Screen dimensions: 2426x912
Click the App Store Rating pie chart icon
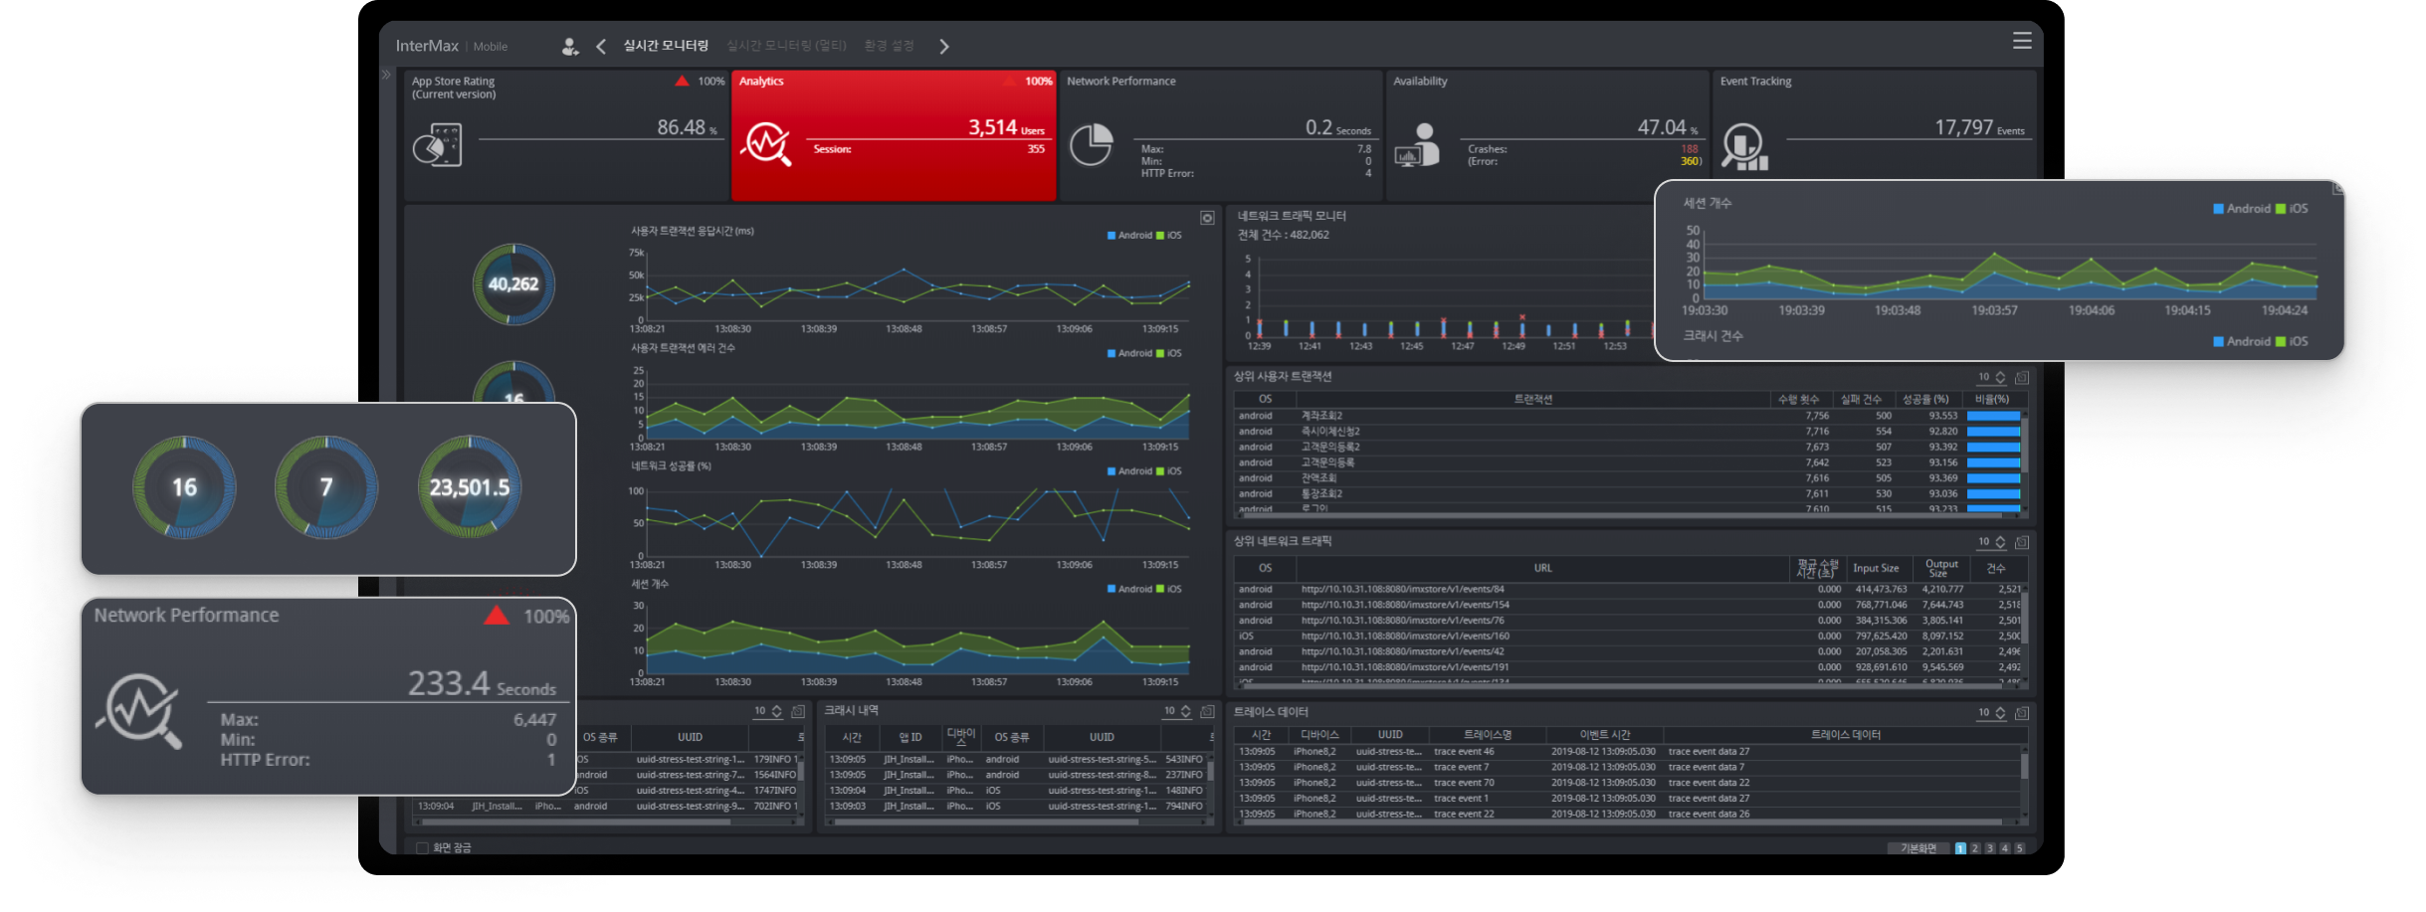(437, 145)
